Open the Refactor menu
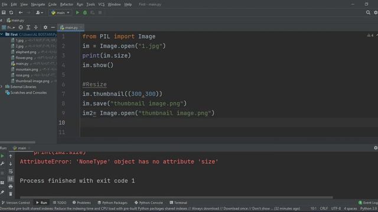Viewport: 378px width, 212px height. tap(67, 4)
